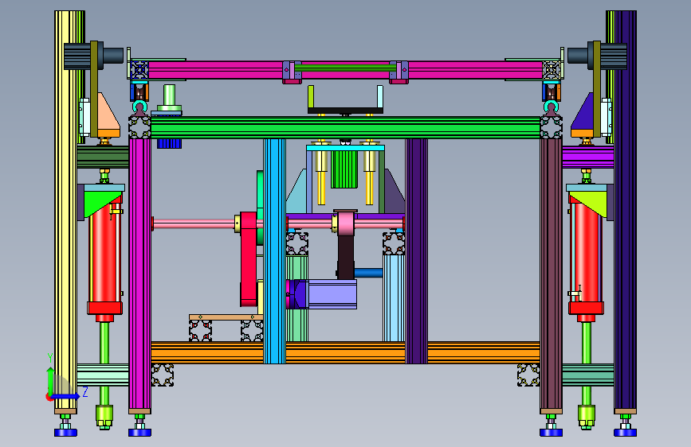Select the bright magenta crossbar on the right side

coord(588,157)
